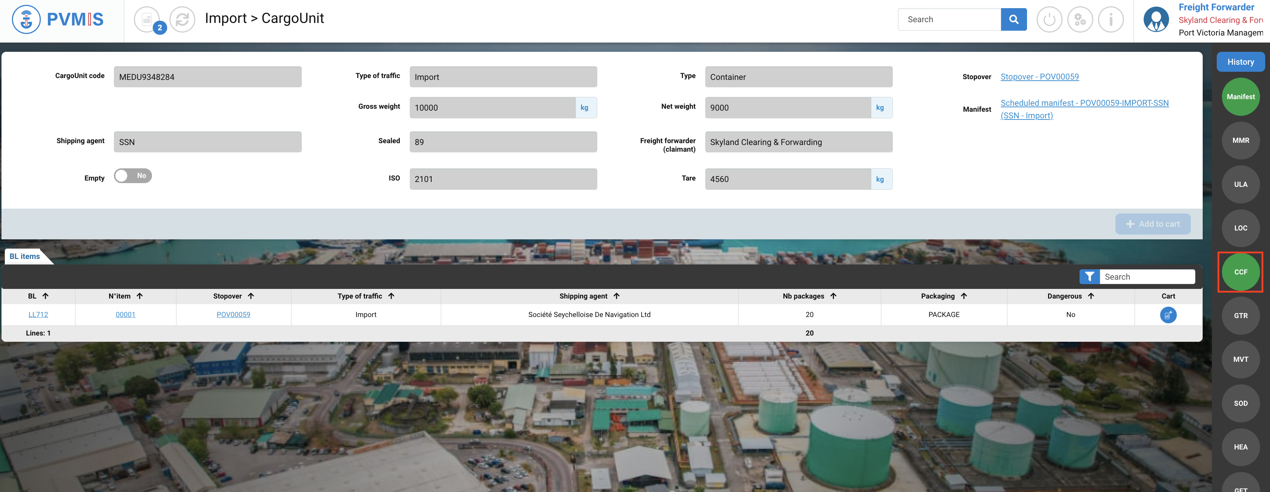Toggle the Empty switch
The image size is (1270, 492).
pyautogui.click(x=133, y=175)
